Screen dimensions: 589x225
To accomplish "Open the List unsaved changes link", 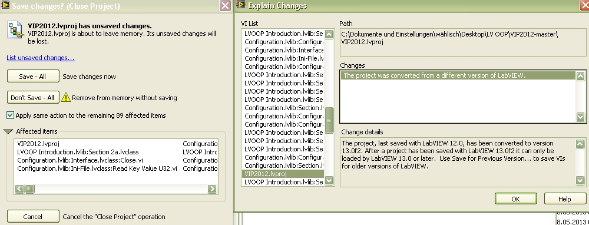I will [41, 58].
